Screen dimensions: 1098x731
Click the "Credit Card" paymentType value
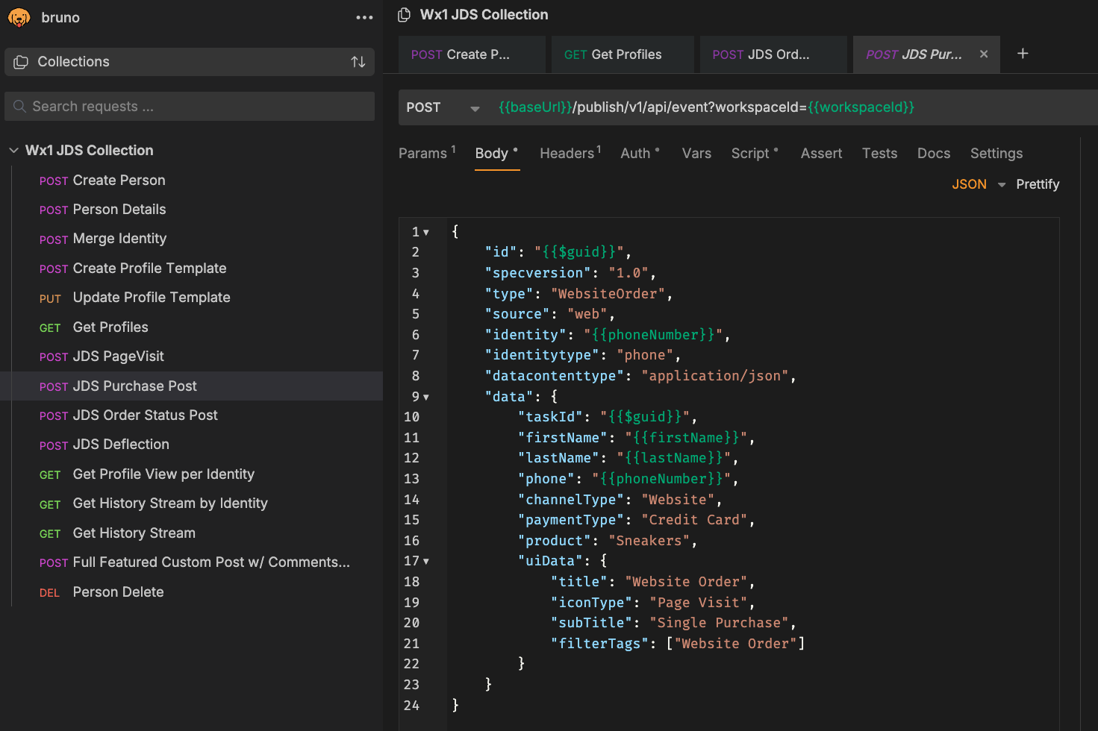tap(694, 520)
